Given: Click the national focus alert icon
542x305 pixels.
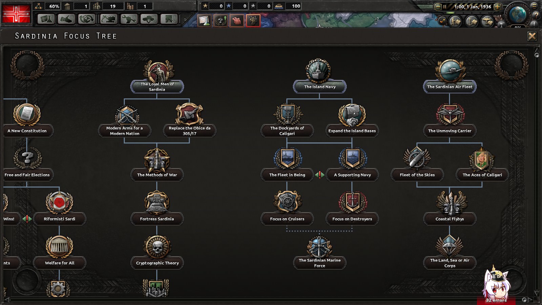Looking at the screenshot, I should (x=221, y=20).
